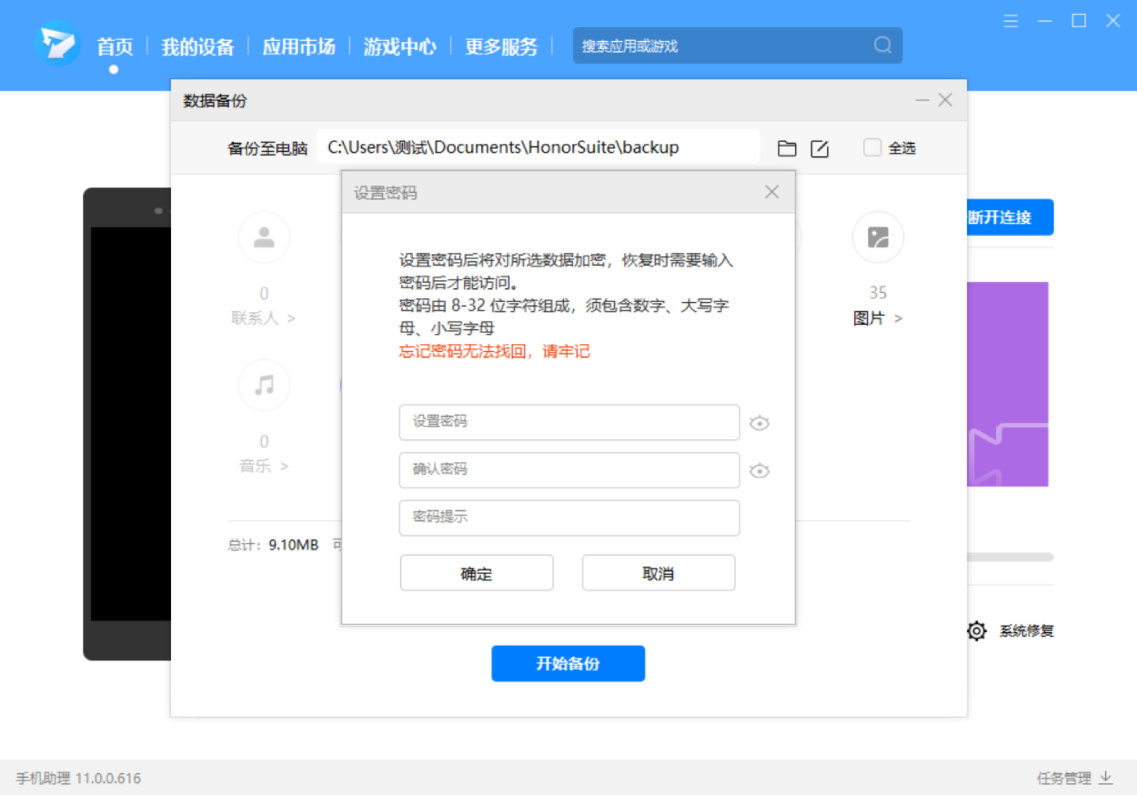This screenshot has width=1137, height=795.
Task: Open the folder browser for backup path
Action: (786, 148)
